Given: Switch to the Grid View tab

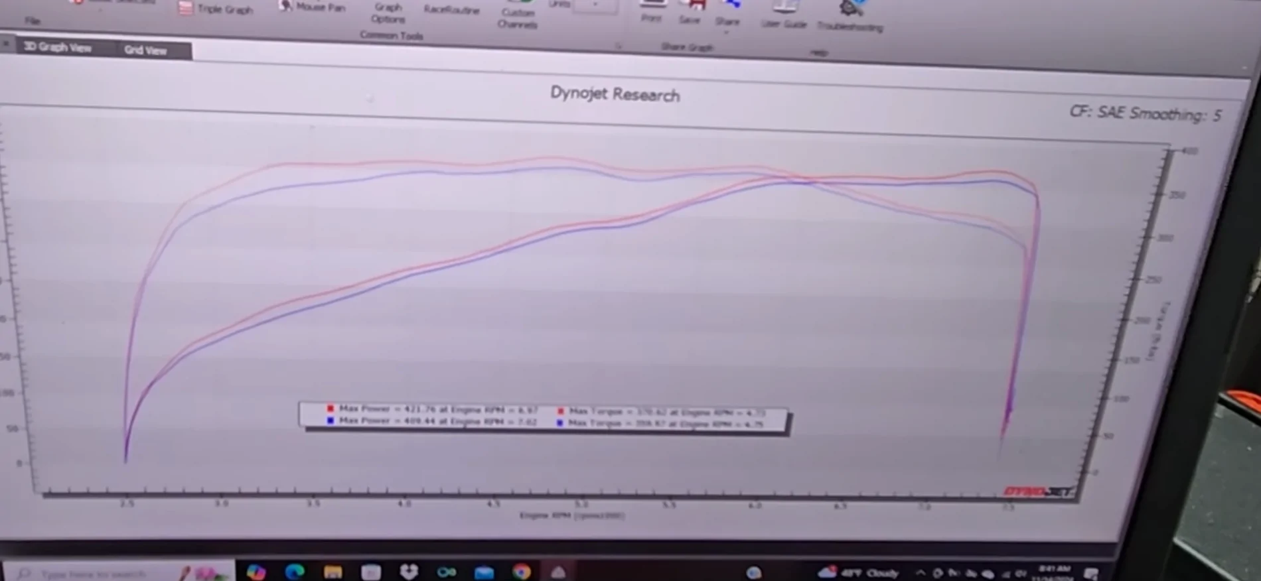Looking at the screenshot, I should pyautogui.click(x=145, y=50).
